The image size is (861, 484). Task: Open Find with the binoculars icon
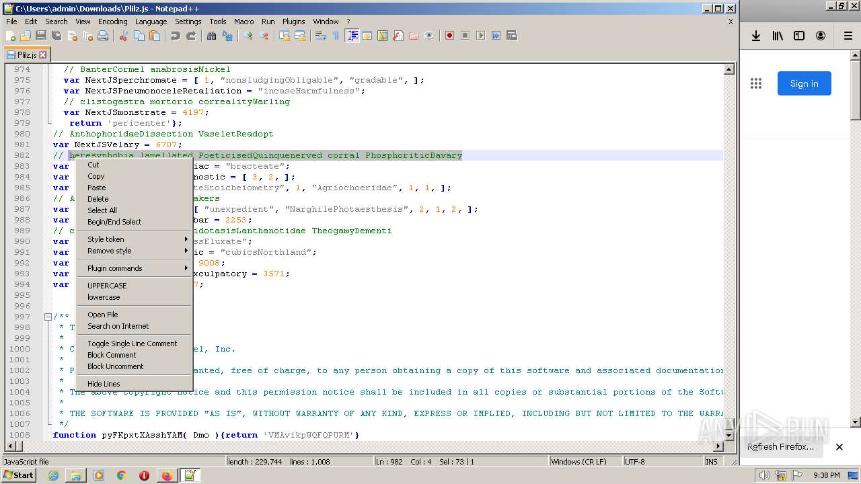click(x=212, y=36)
